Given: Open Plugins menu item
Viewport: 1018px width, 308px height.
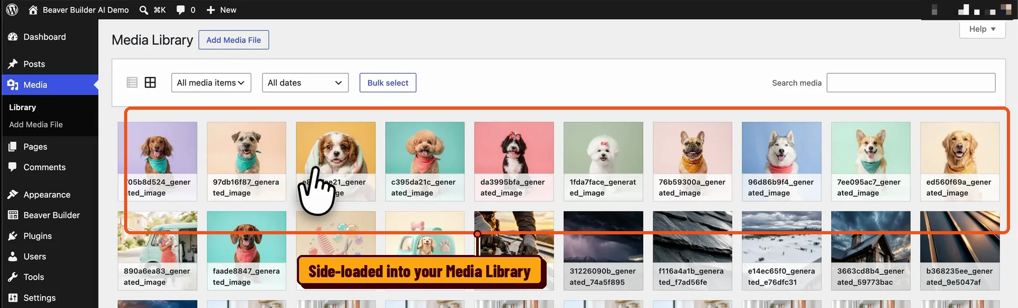Looking at the screenshot, I should click(38, 236).
